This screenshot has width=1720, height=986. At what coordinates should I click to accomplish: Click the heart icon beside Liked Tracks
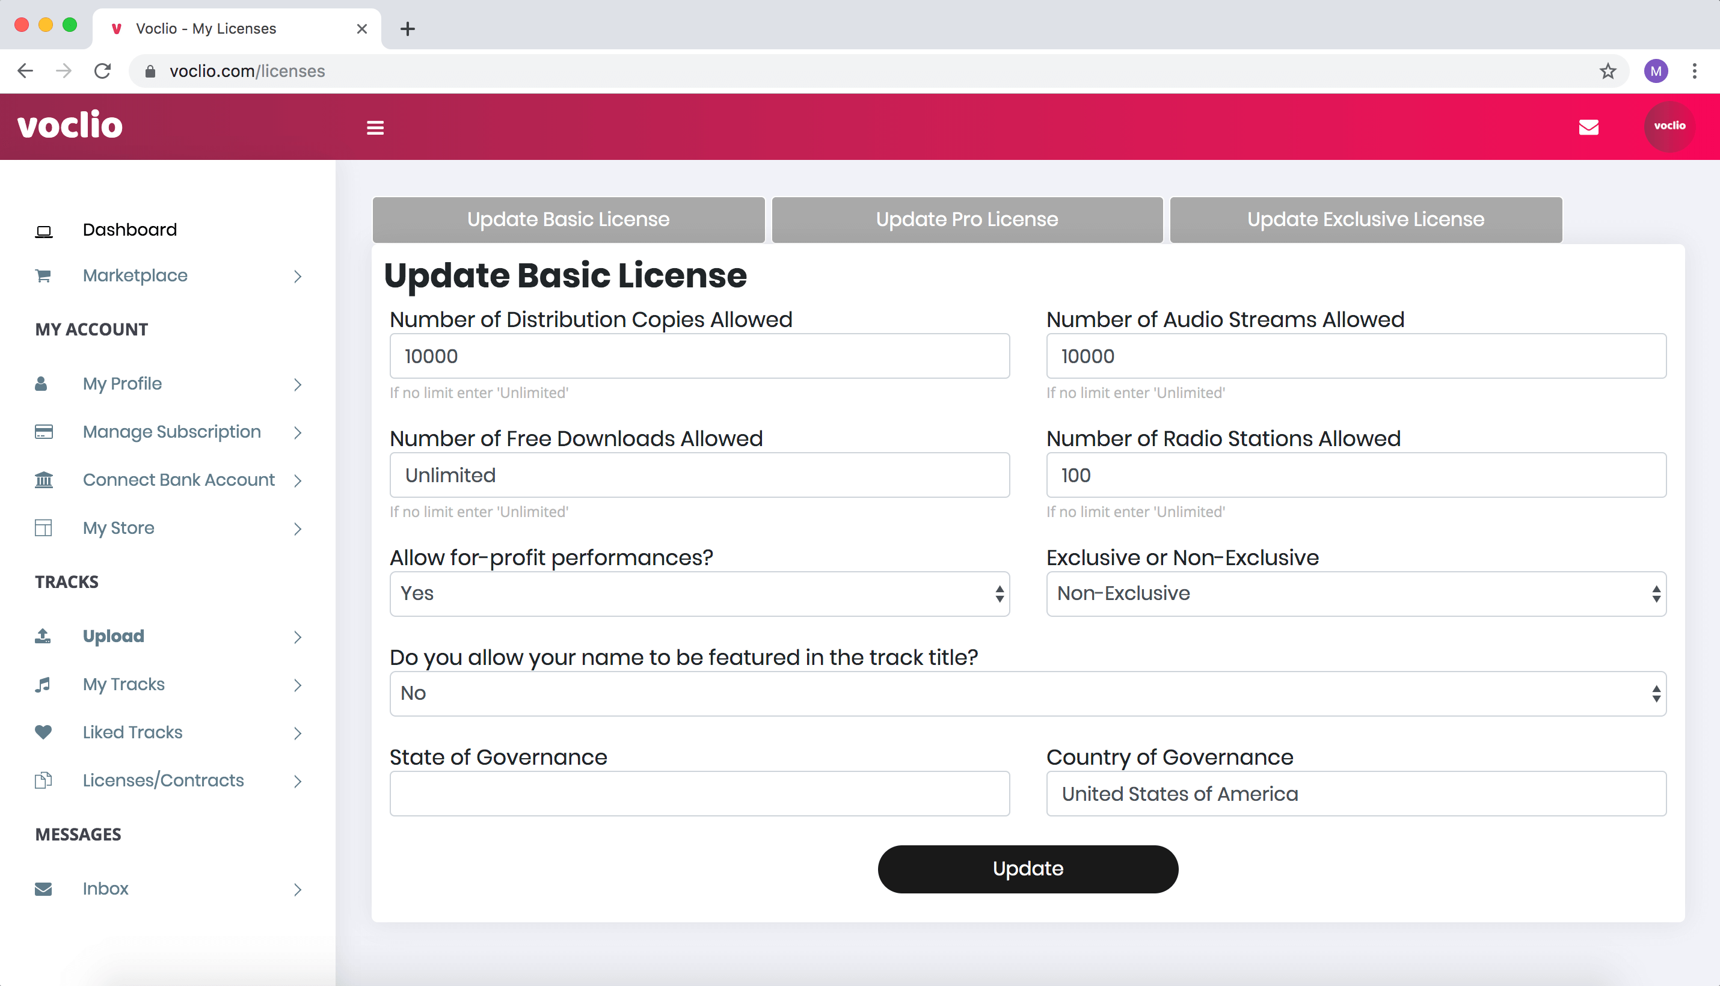tap(43, 732)
